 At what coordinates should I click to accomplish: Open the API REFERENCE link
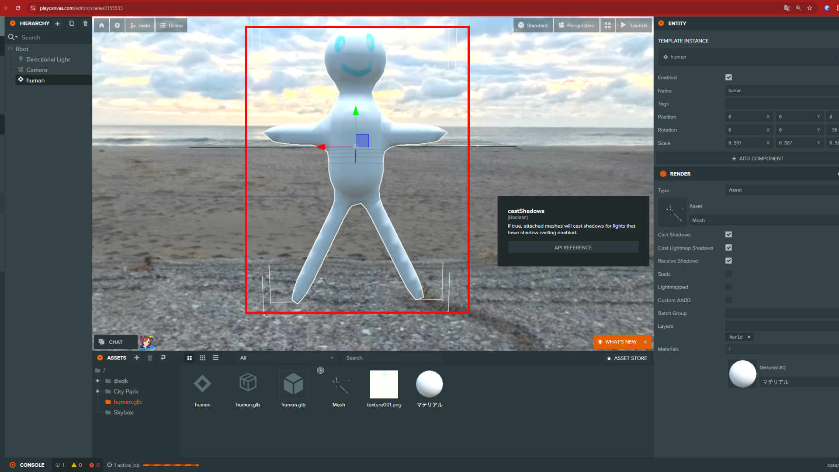[x=573, y=247]
